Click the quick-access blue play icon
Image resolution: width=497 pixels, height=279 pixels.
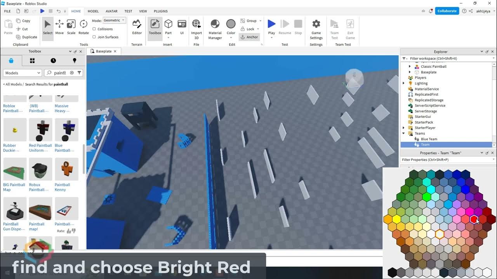pos(42,11)
